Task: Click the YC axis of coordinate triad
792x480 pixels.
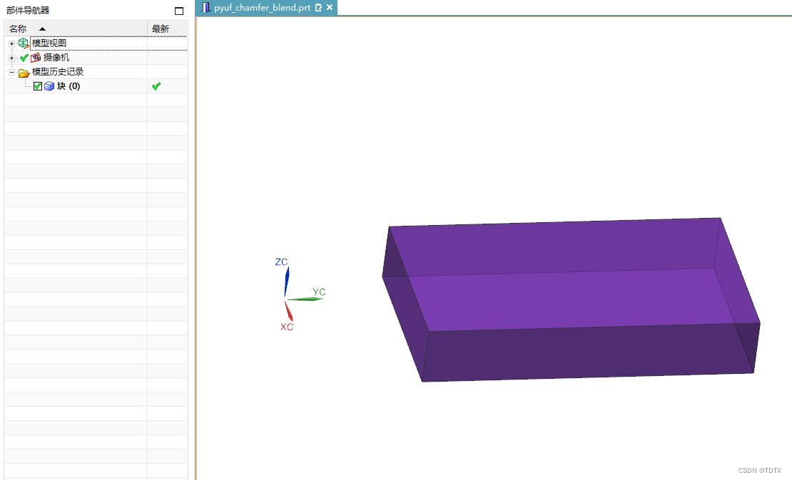Action: tap(305, 299)
